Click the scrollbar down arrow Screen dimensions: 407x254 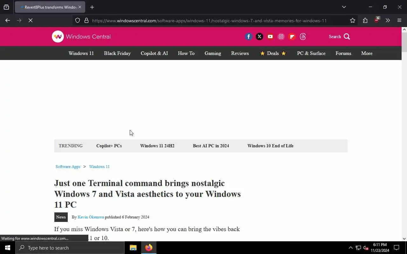pos(404,238)
